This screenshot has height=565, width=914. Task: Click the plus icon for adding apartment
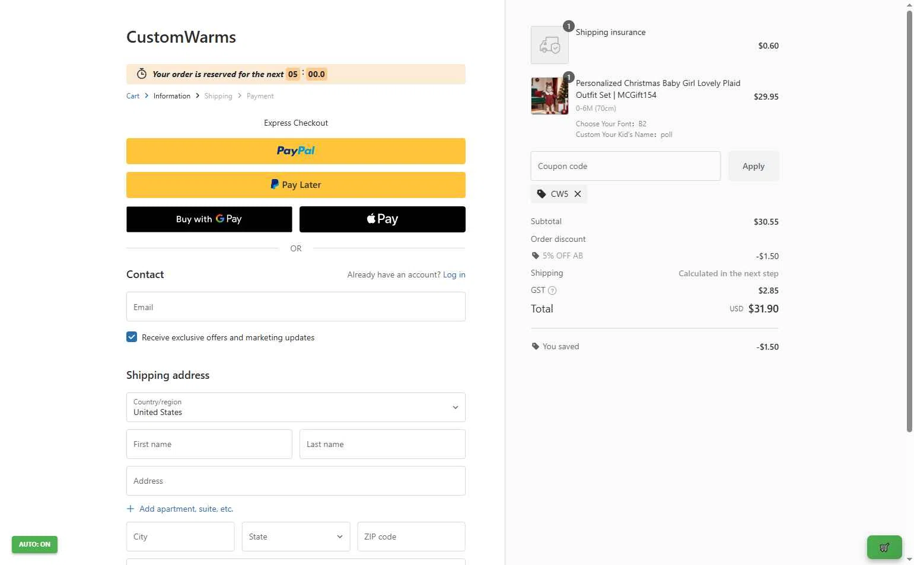[130, 509]
